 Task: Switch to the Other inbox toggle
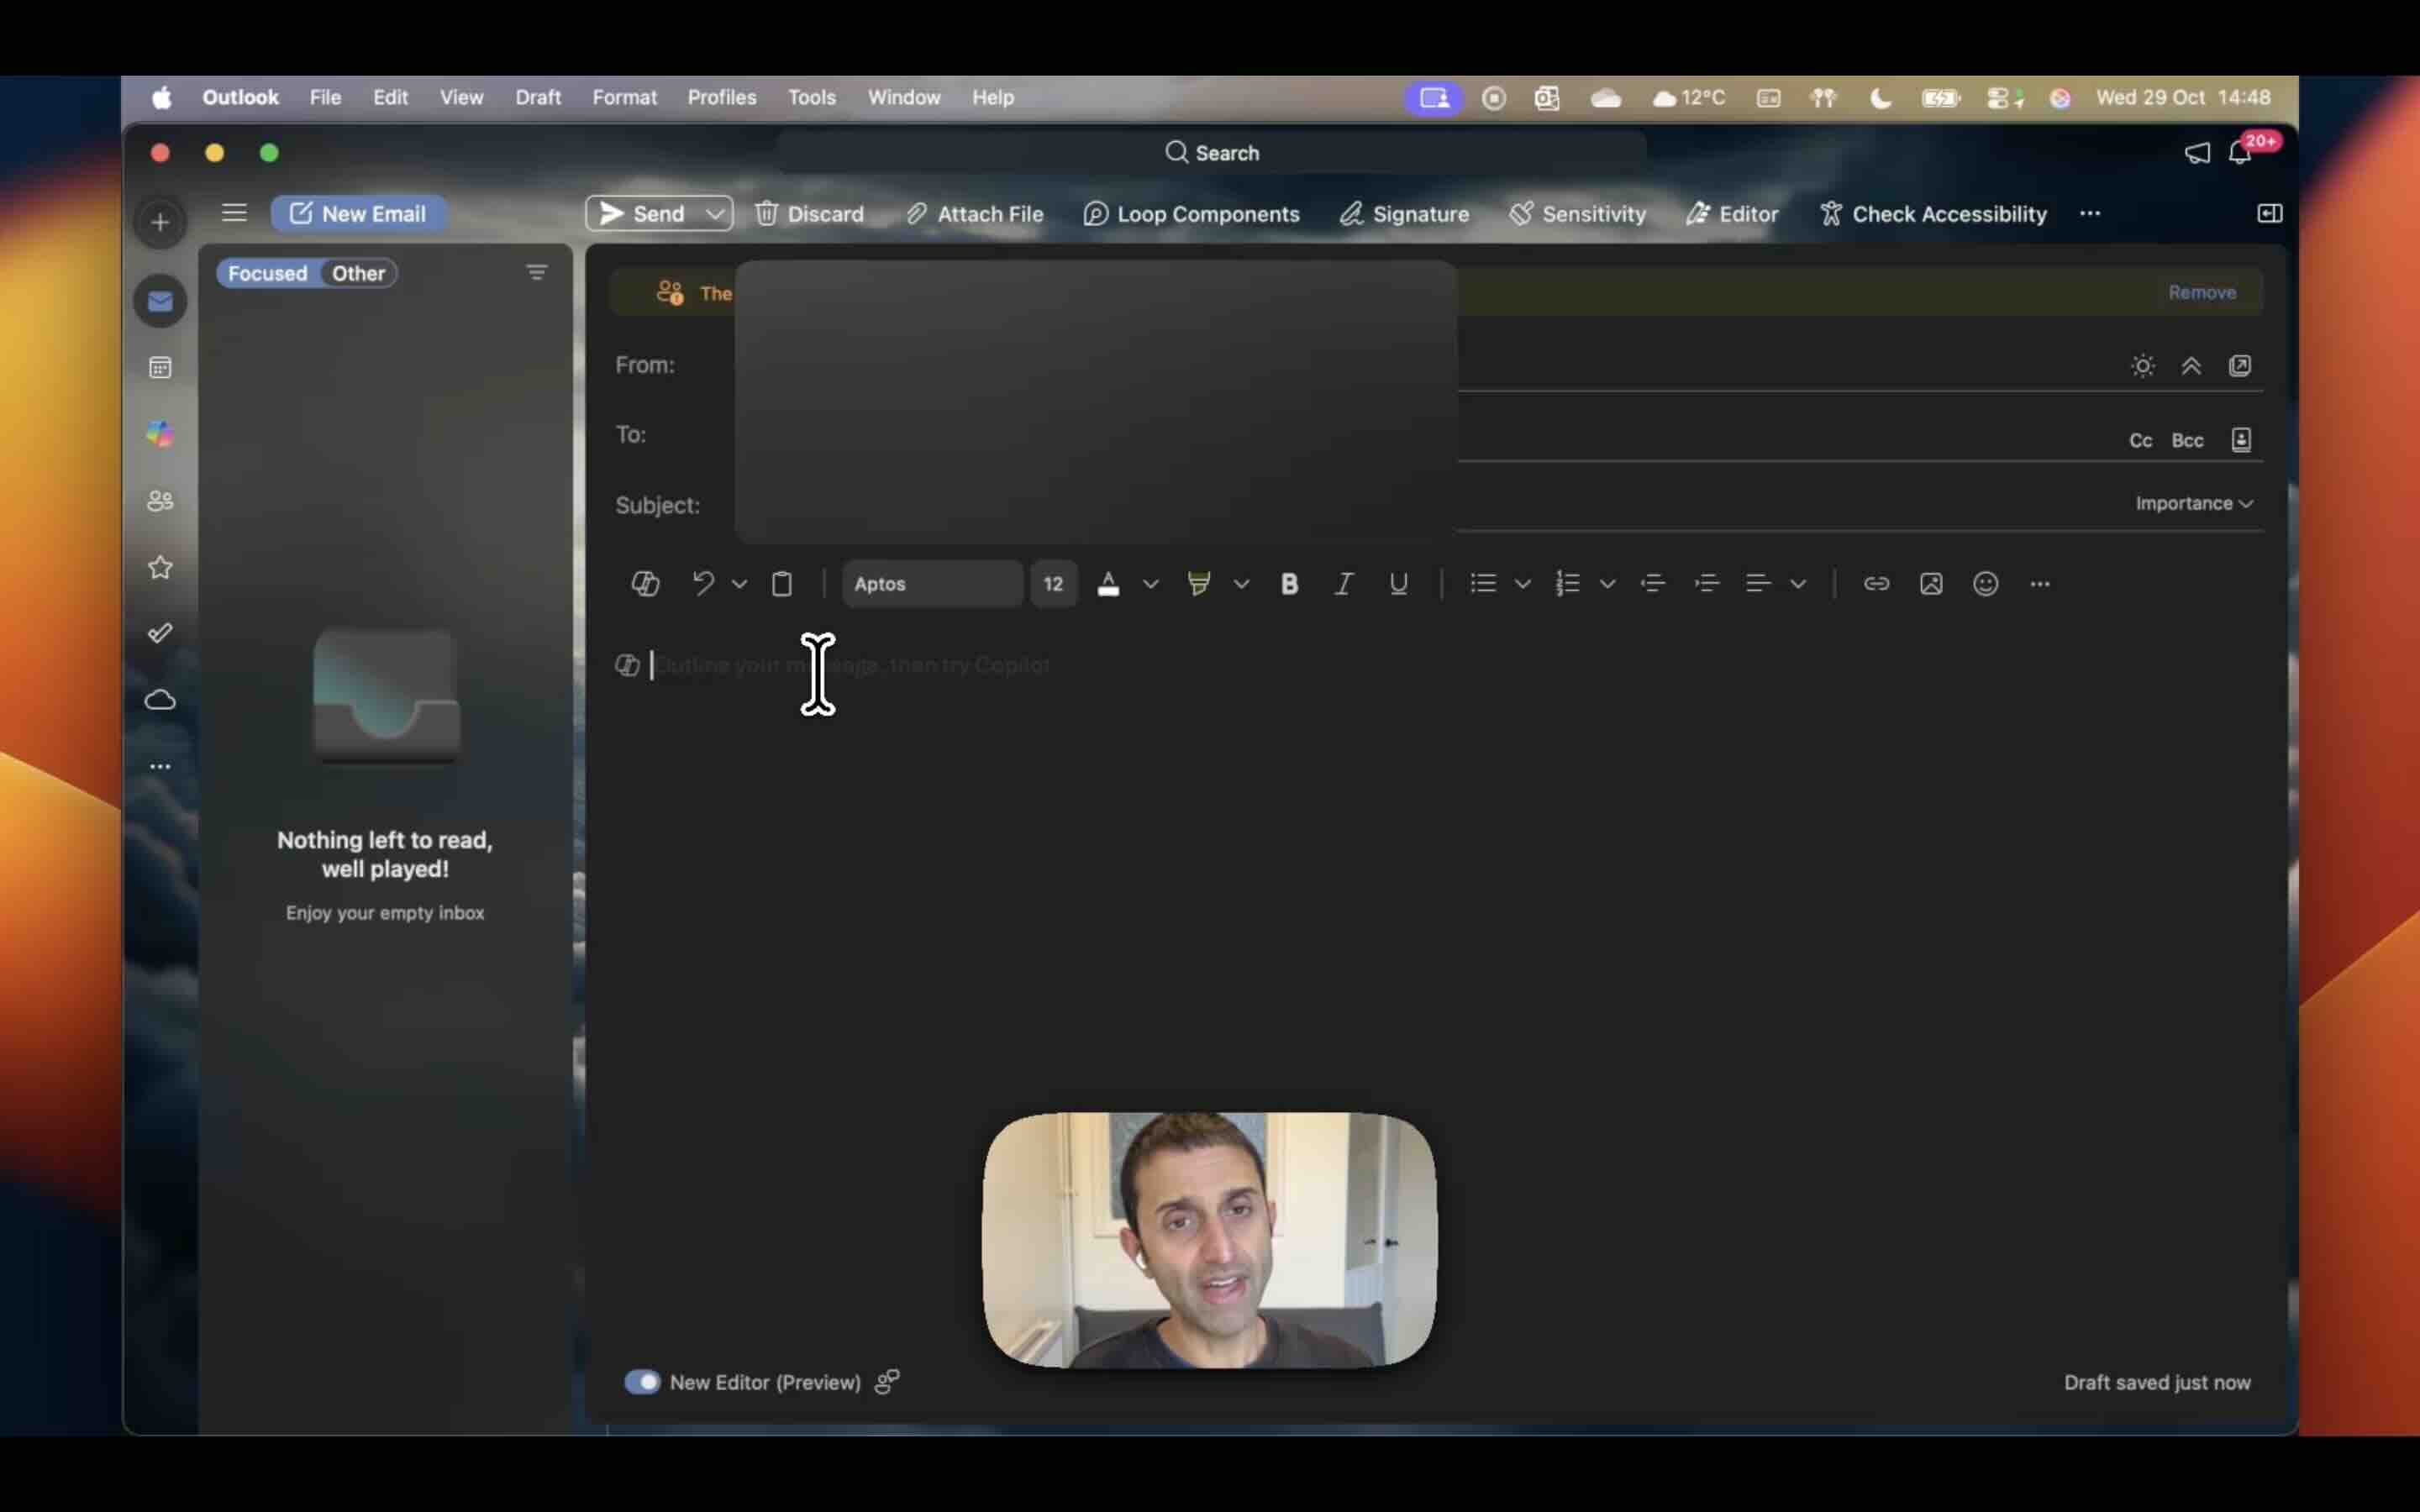(358, 273)
